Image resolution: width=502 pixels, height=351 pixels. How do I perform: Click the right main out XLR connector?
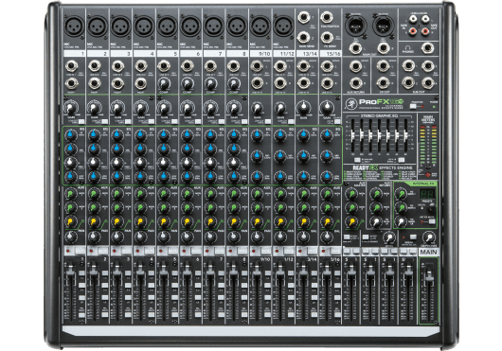click(384, 26)
